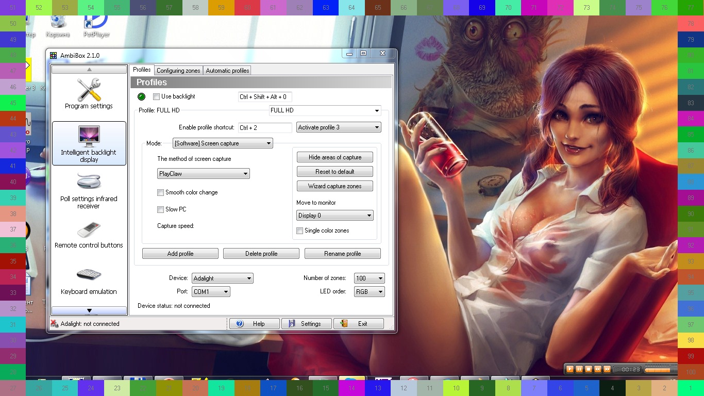
Task: Open the Display 0 monitor dropdown
Action: tap(335, 216)
